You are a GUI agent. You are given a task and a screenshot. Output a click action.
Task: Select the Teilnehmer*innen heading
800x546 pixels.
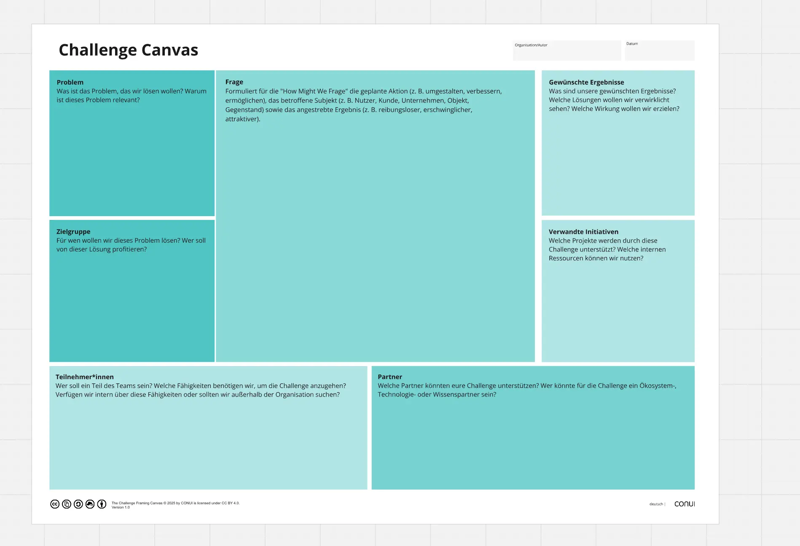click(x=85, y=377)
